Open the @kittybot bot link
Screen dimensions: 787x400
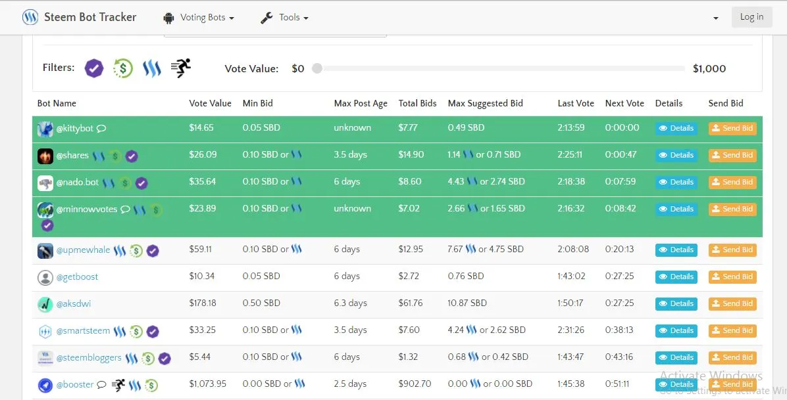point(75,128)
